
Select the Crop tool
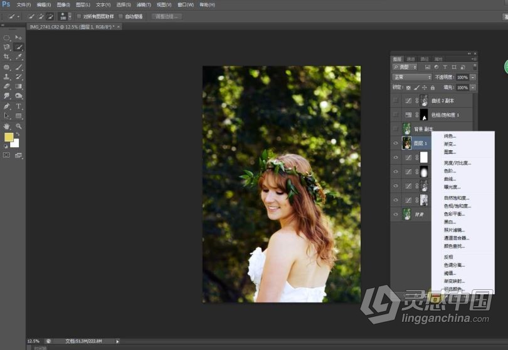6,57
